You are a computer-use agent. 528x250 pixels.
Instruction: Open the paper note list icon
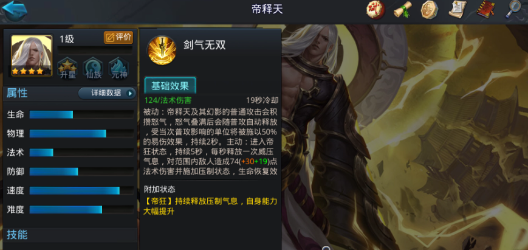[458, 10]
